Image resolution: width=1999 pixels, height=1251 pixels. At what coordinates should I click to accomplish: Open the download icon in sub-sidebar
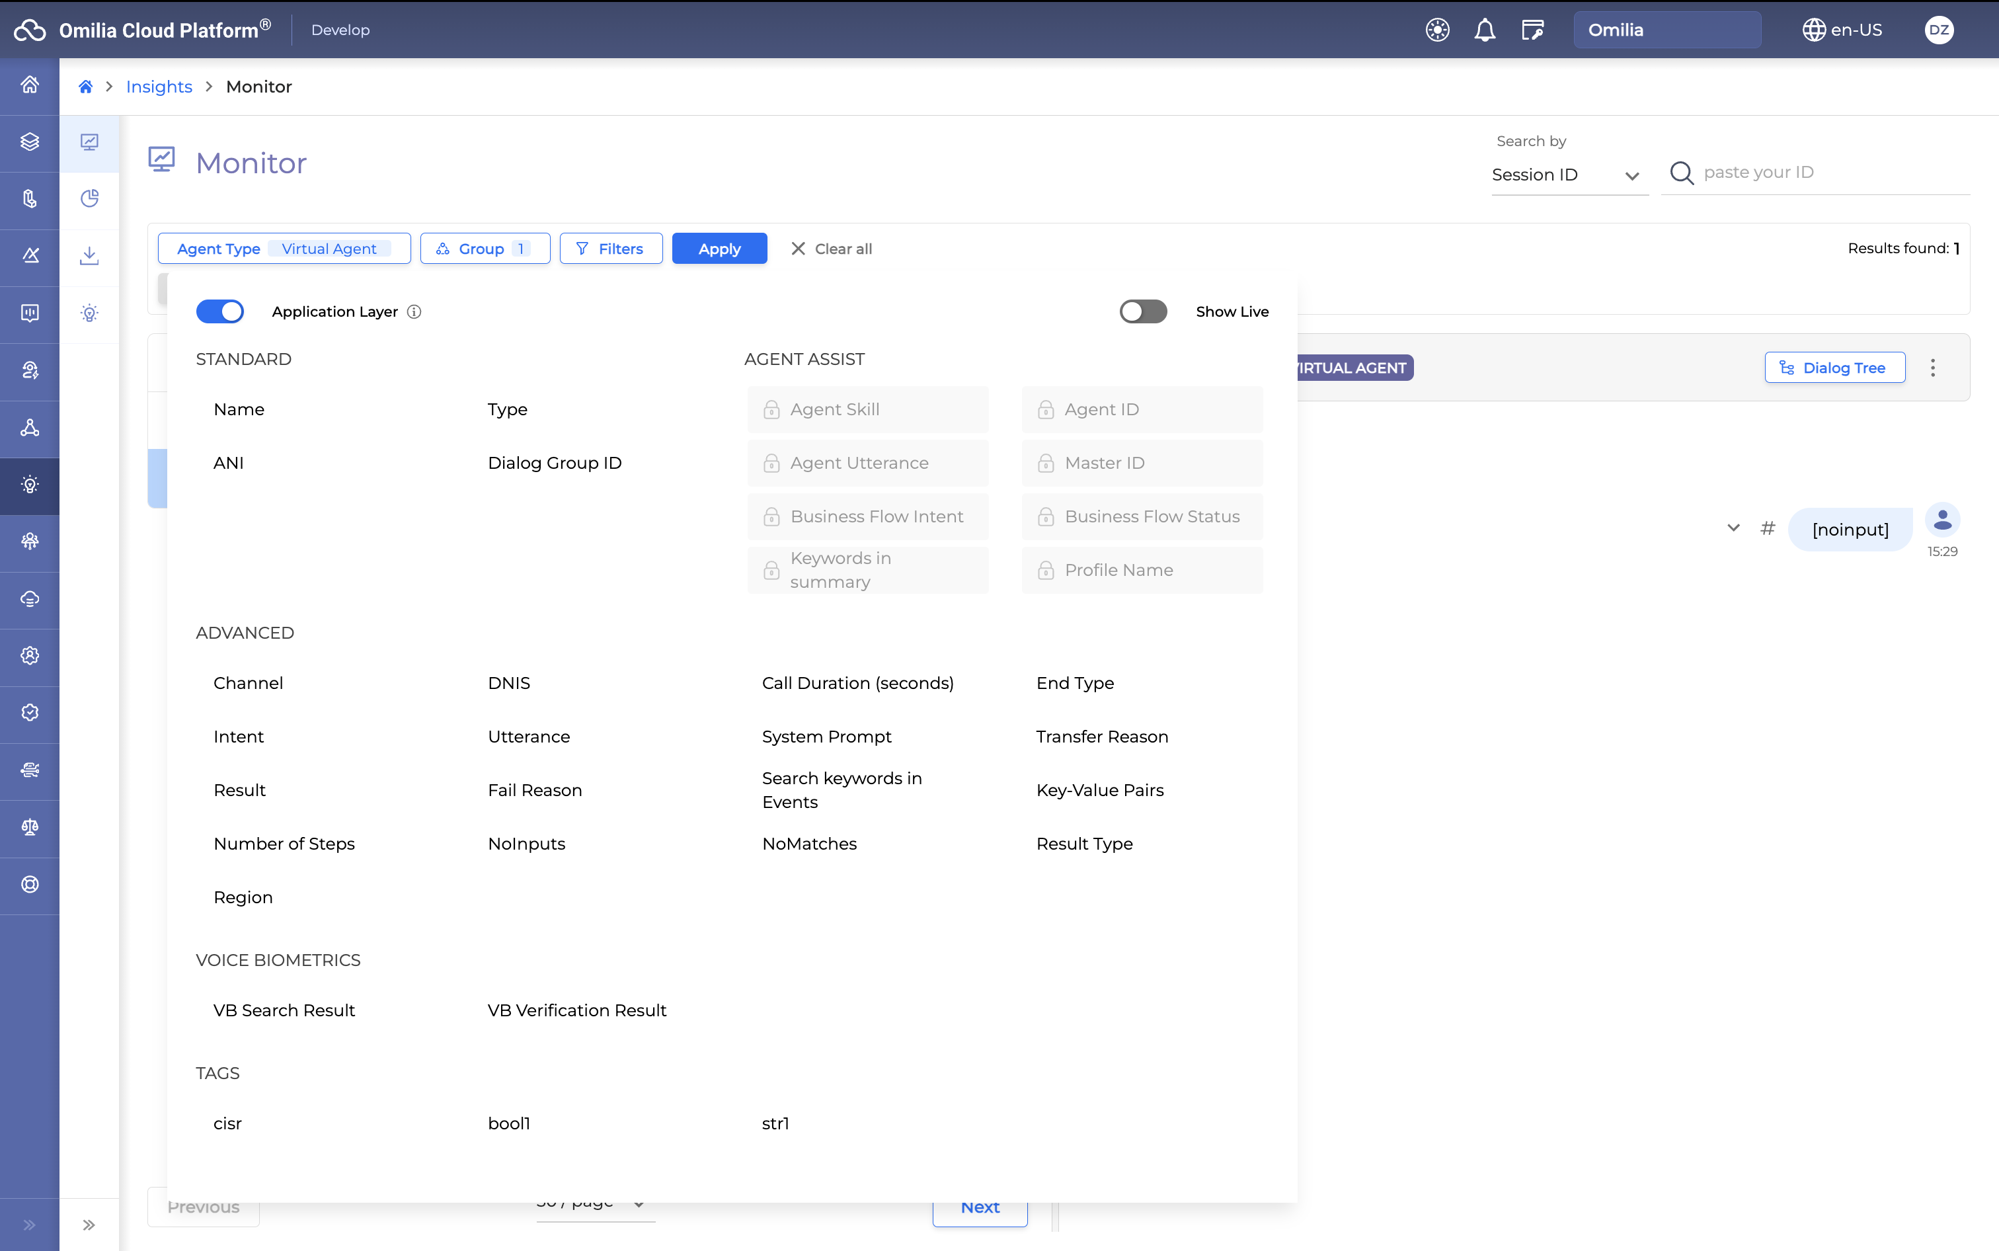tap(89, 256)
